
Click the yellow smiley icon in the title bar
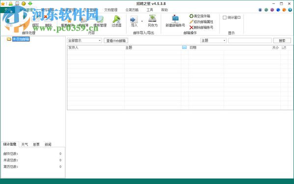pos(24,3)
